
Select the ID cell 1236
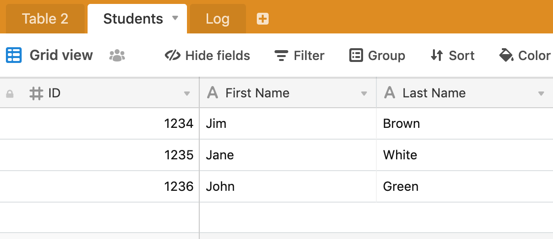point(99,186)
